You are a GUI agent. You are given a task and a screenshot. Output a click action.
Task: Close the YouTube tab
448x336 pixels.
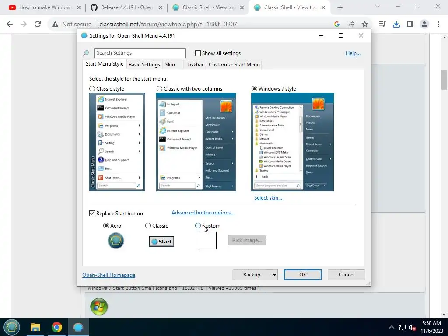[x=79, y=8]
